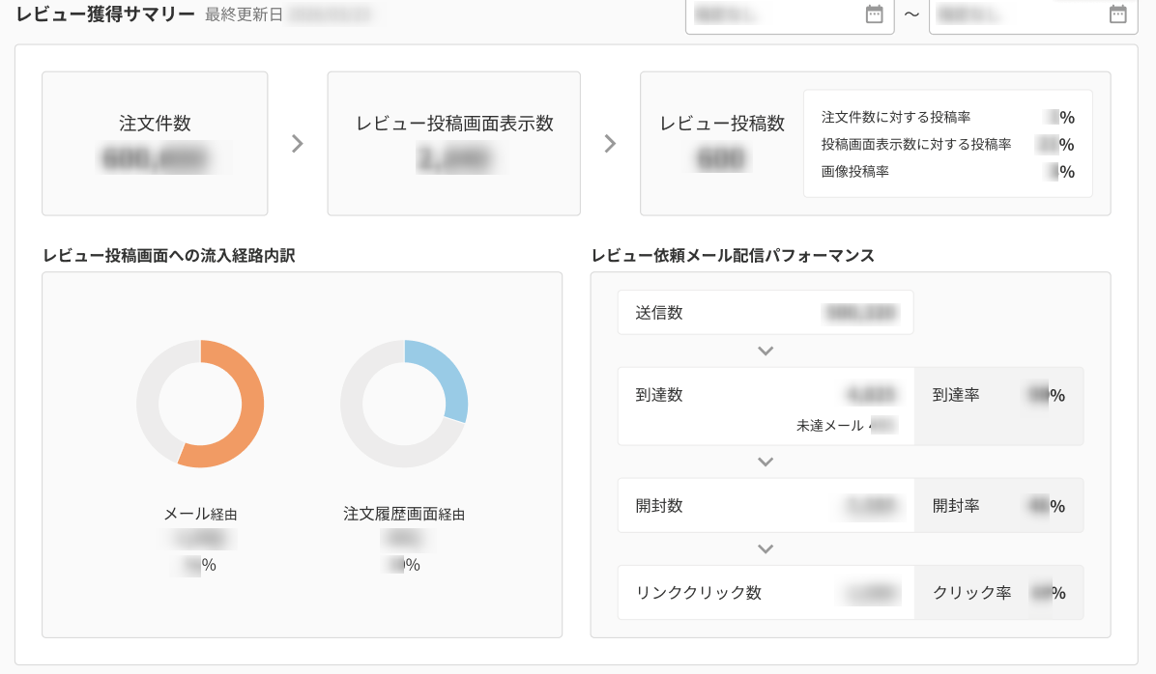The height and width of the screenshot is (674, 1156).
Task: Select the レビュー投稿画面表示数 card
Action: pos(454,144)
